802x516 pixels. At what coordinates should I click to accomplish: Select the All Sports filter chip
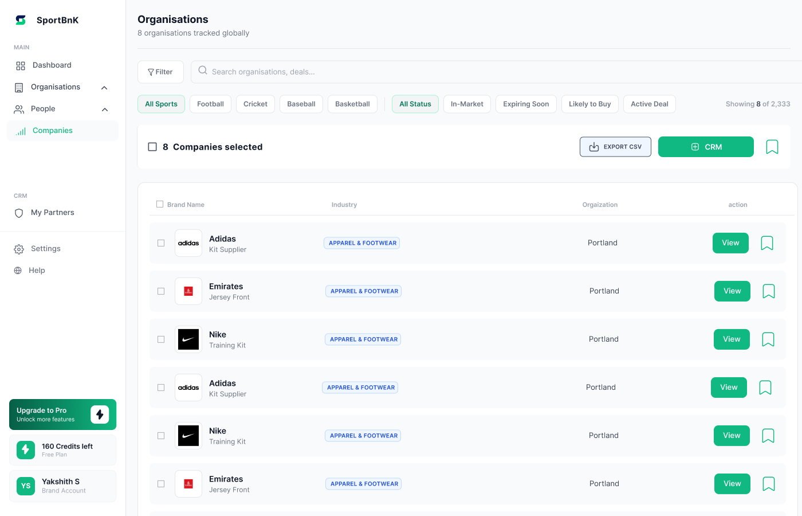161,104
